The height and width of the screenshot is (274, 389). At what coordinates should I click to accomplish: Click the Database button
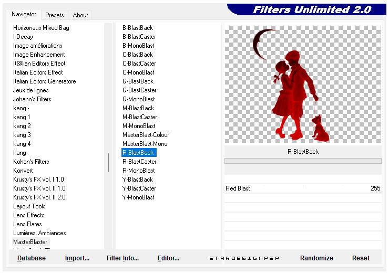(x=32, y=258)
